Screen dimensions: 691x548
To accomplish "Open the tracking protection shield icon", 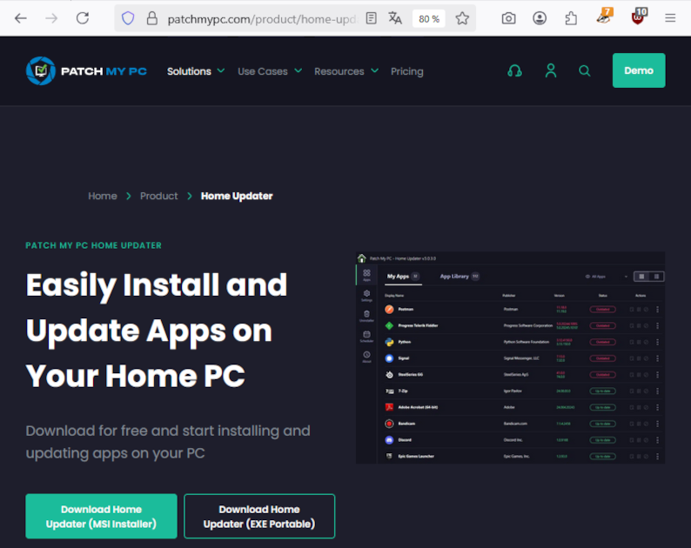I will (128, 18).
